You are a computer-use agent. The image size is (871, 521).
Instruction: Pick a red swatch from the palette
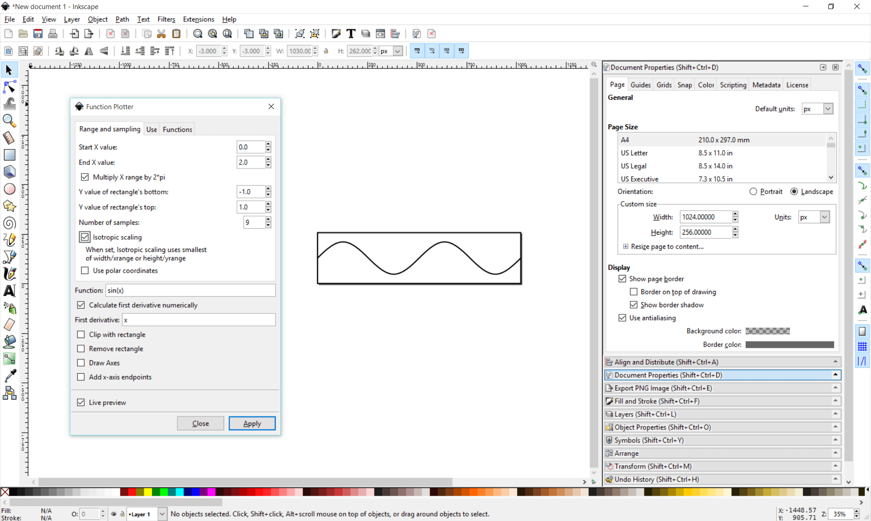click(x=132, y=493)
